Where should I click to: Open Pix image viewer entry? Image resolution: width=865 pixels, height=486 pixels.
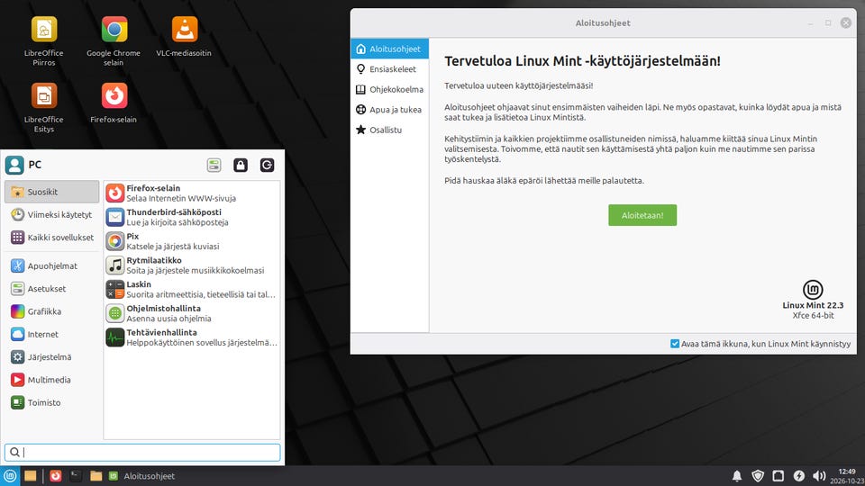(x=192, y=241)
